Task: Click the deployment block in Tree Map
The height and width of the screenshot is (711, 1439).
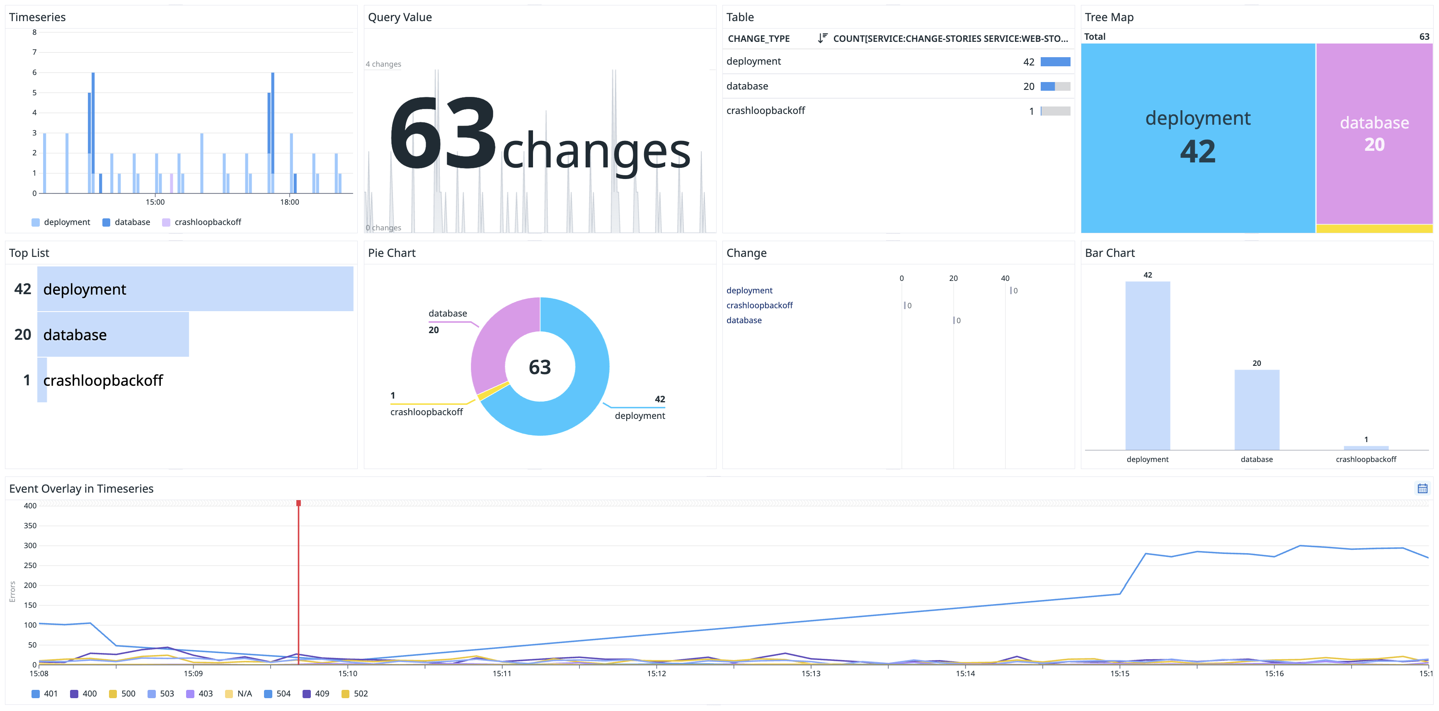Action: click(x=1198, y=138)
